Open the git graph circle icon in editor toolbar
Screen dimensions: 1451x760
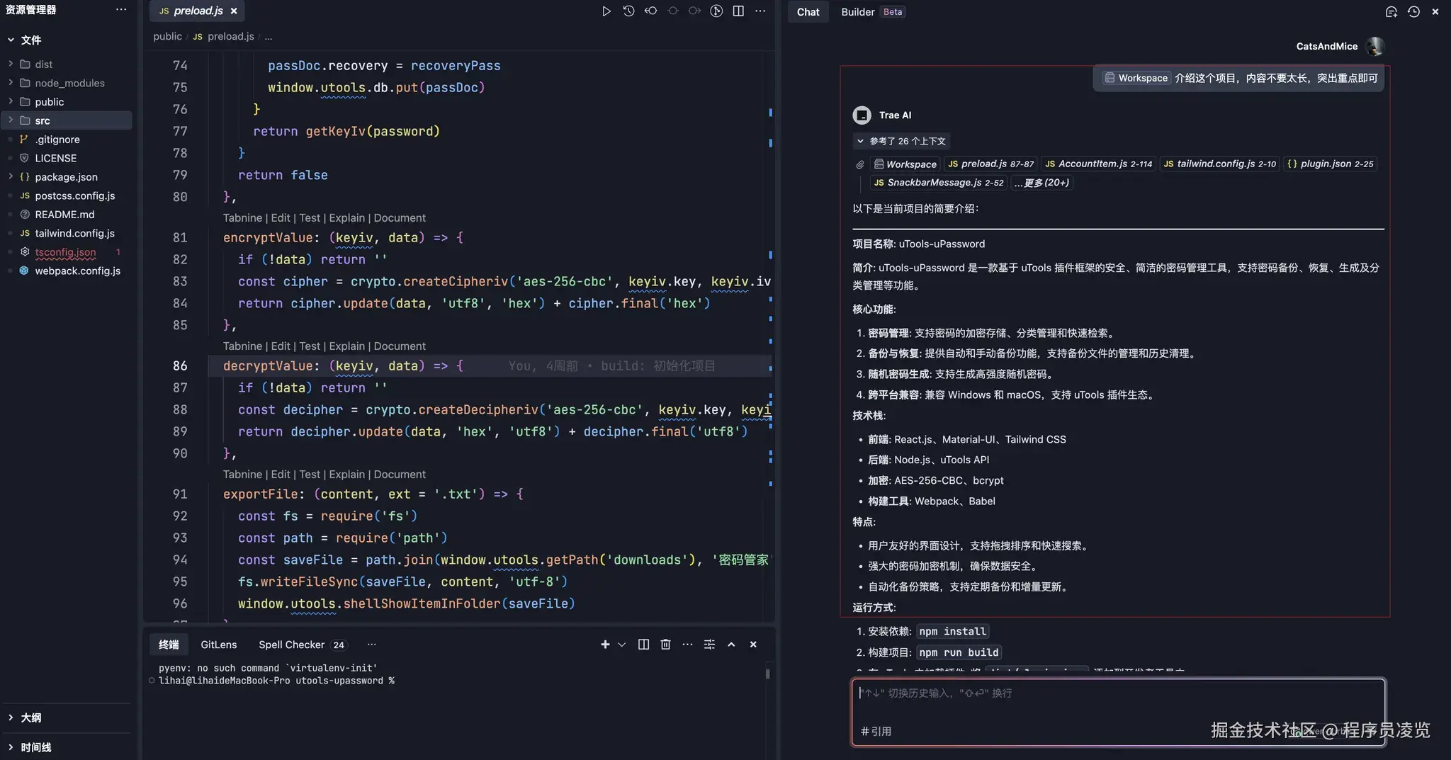716,11
